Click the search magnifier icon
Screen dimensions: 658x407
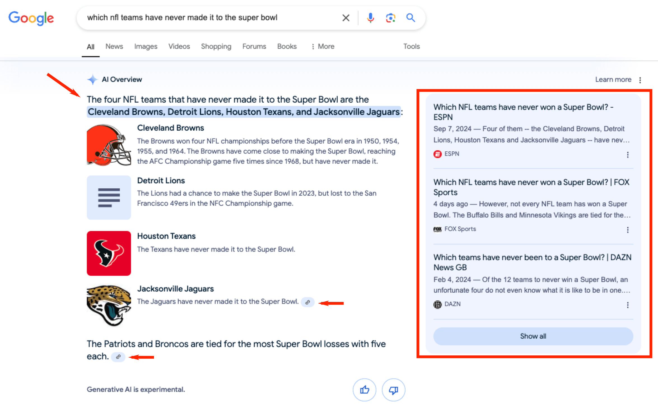tap(410, 18)
